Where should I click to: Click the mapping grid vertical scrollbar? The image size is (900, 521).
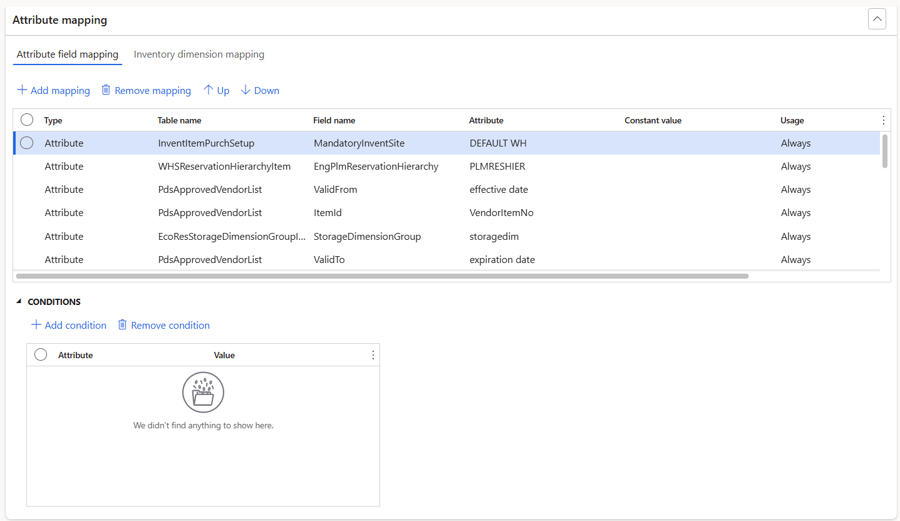[885, 152]
